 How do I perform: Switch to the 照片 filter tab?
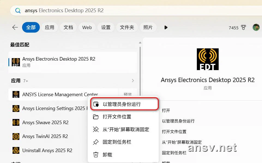point(148,27)
